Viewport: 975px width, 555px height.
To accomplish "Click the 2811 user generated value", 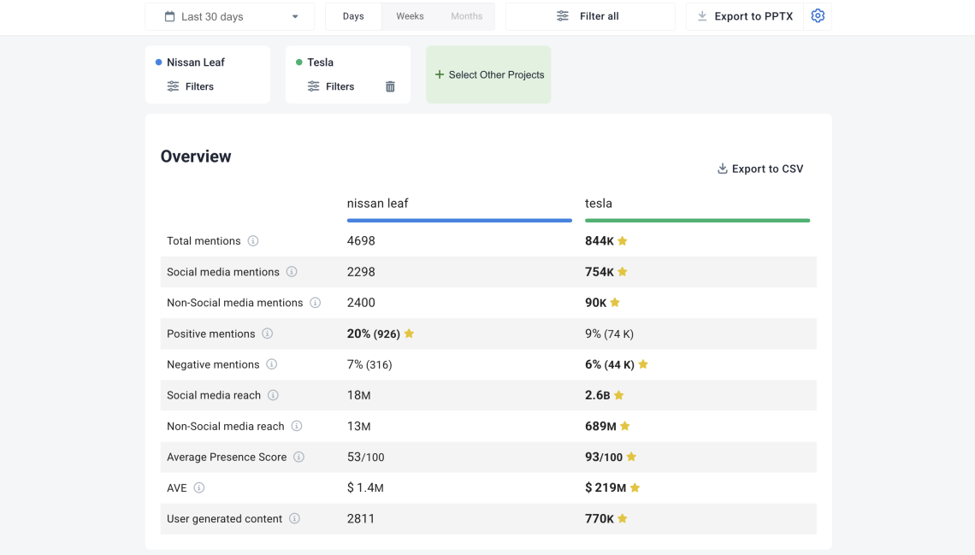I will 361,518.
